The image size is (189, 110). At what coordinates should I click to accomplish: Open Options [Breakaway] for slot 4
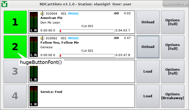(x=172, y=96)
